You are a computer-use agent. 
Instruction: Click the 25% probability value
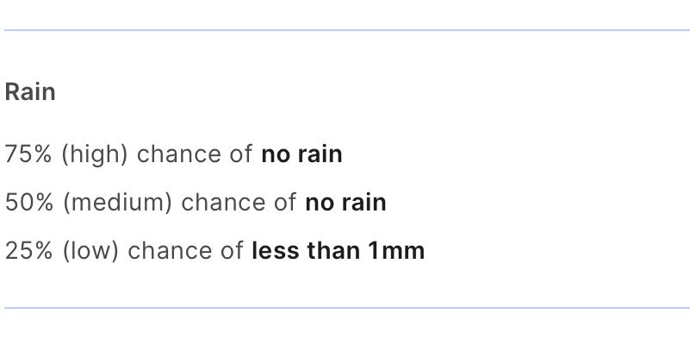tap(28, 251)
